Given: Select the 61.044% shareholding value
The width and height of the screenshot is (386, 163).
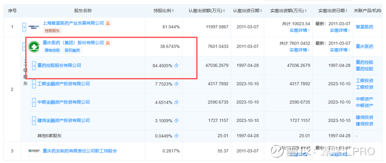Looking at the screenshot, I should pyautogui.click(x=171, y=27).
